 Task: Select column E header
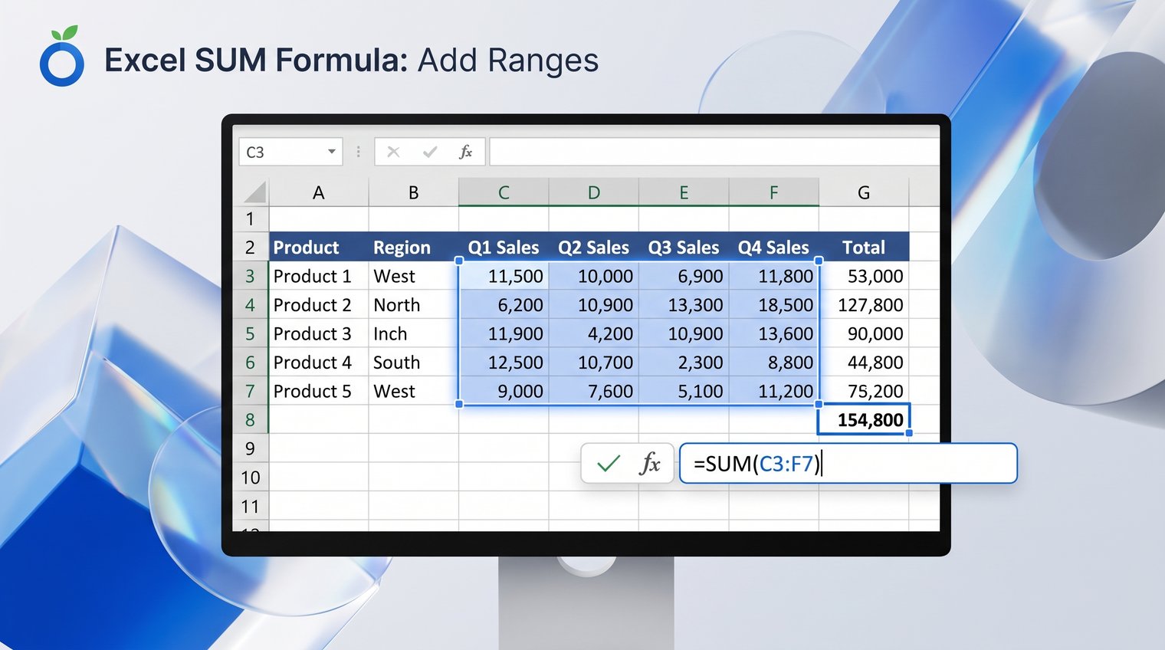(x=684, y=192)
